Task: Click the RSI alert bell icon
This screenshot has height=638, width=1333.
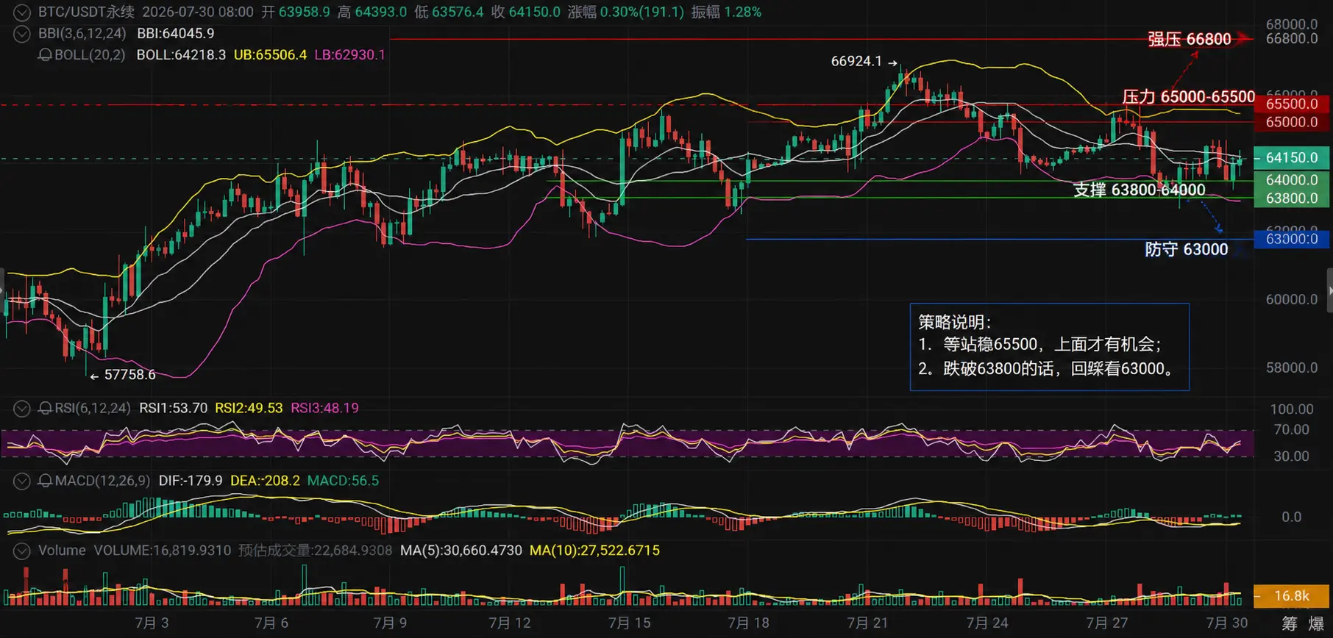Action: coord(45,408)
